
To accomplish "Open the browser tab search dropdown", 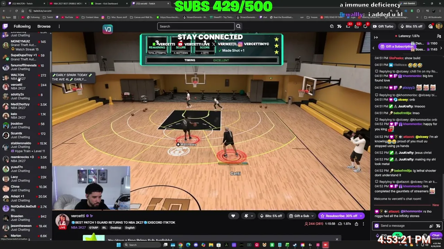I will coord(3,3).
